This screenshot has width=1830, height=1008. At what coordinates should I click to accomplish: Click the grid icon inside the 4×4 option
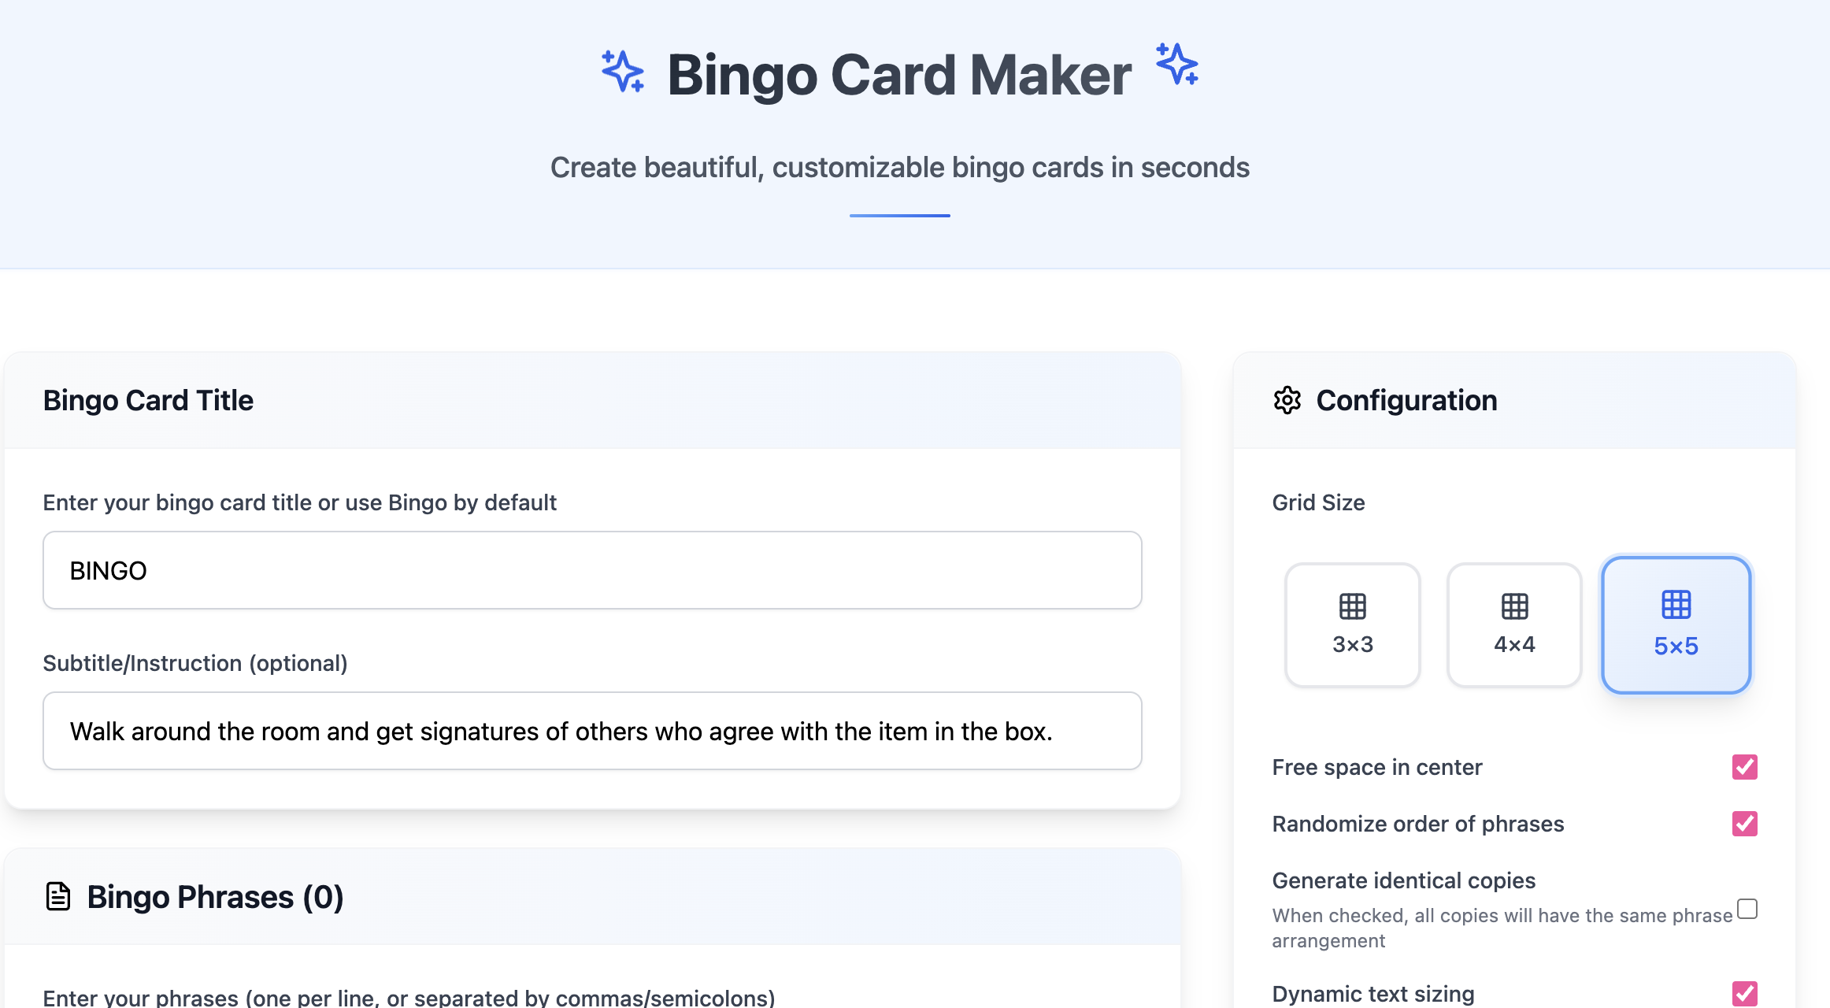coord(1513,605)
